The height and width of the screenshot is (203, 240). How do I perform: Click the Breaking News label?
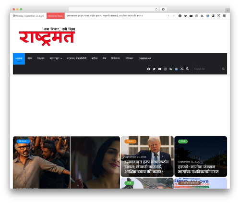[56, 16]
